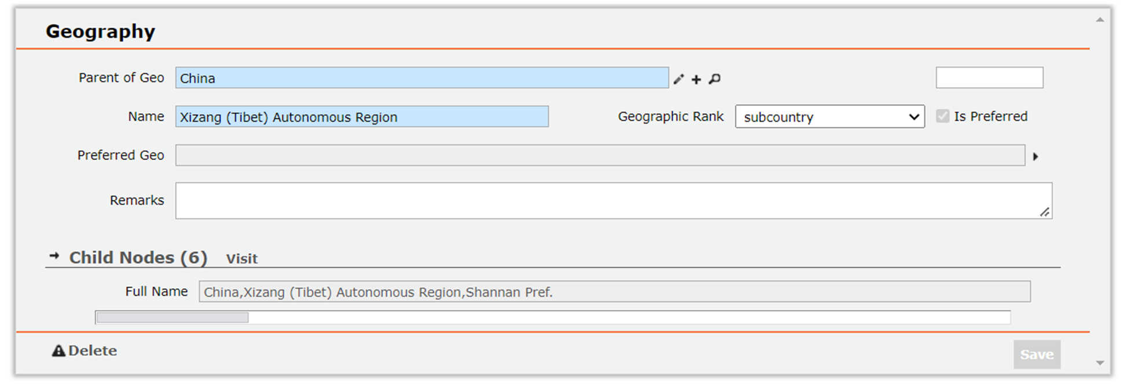Enable Is Preferred for this geography
This screenshot has height=387, width=1135.
click(x=943, y=116)
